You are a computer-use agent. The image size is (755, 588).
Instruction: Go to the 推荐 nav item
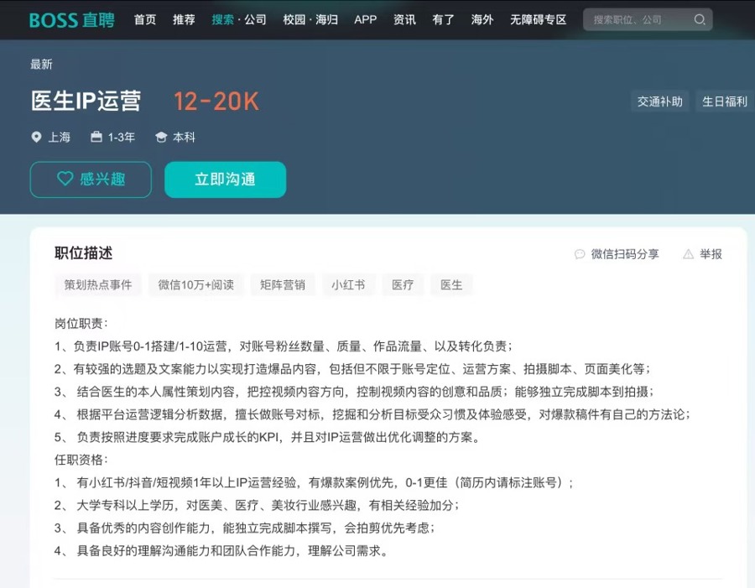coord(184,19)
